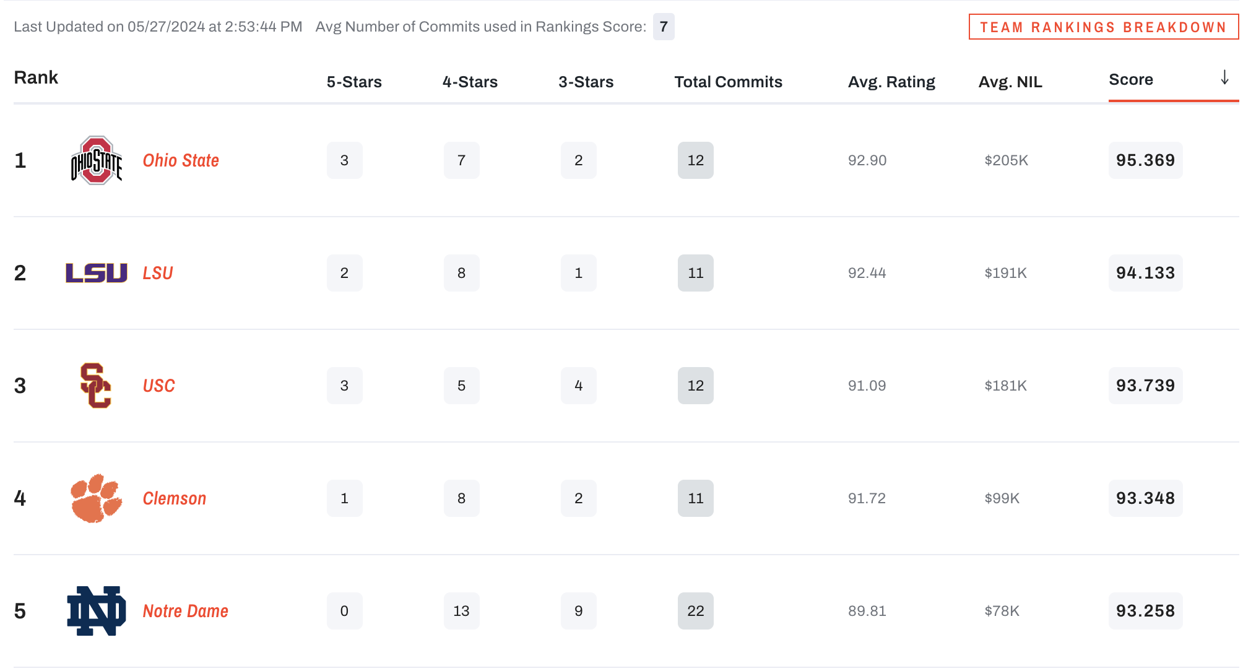1243x671 pixels.
Task: Click Ohio State's total commits badge of 12
Action: pos(695,160)
